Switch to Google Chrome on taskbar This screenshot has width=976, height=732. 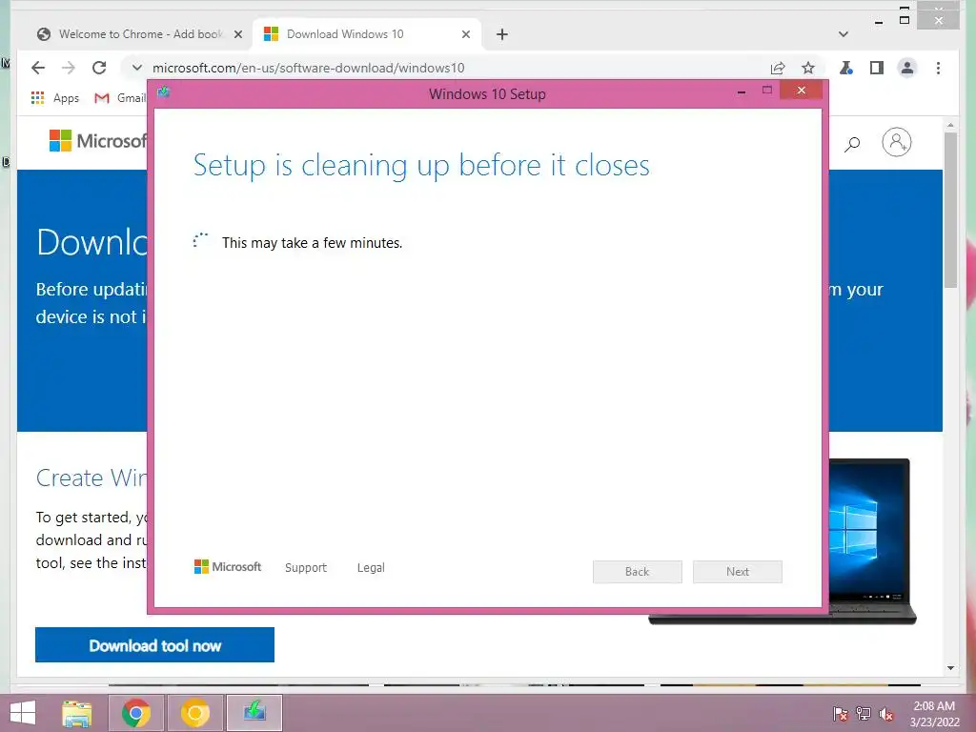click(136, 713)
